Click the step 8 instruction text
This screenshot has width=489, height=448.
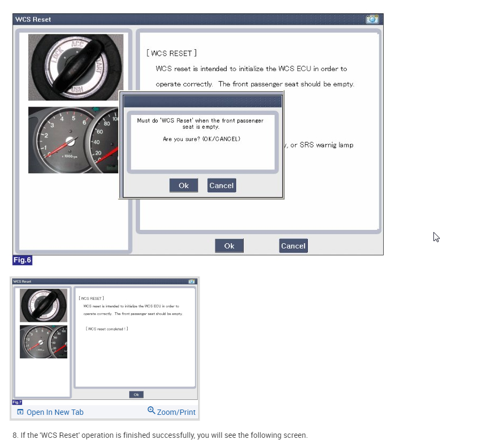[160, 435]
